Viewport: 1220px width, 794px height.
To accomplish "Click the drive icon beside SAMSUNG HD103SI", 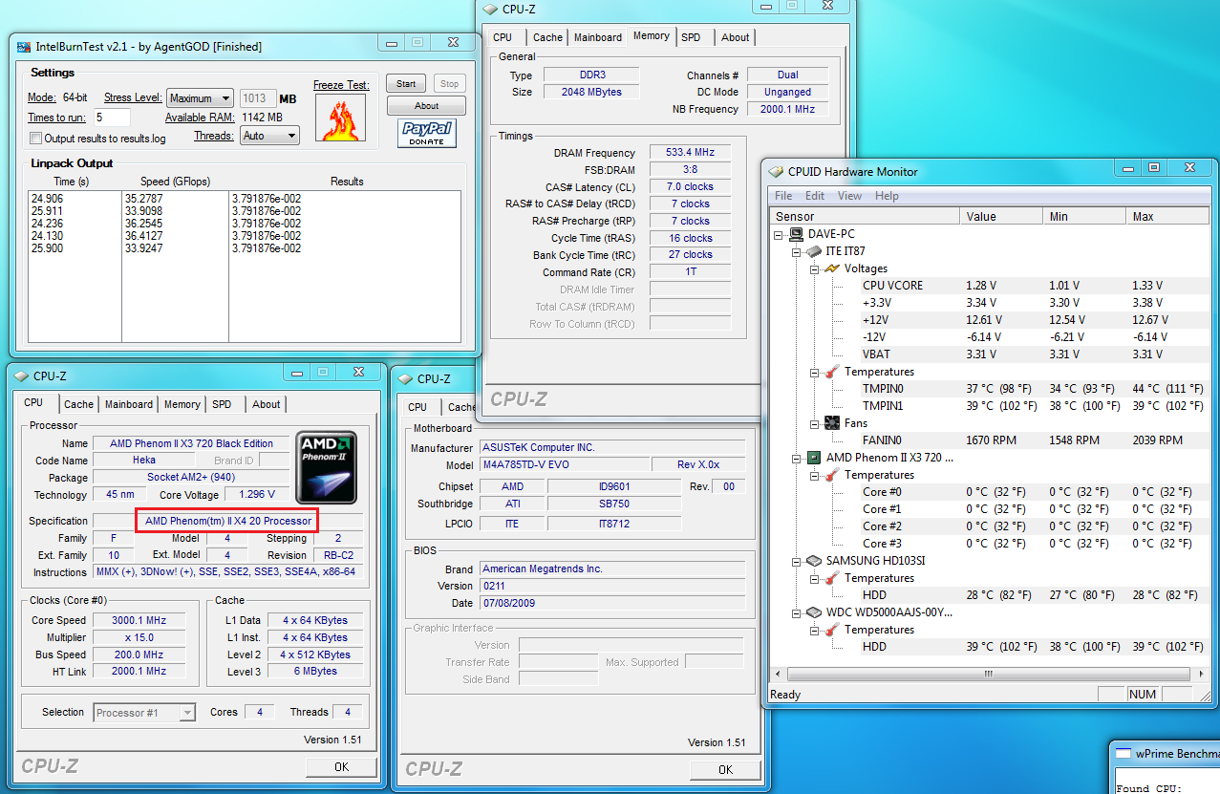I will [814, 561].
